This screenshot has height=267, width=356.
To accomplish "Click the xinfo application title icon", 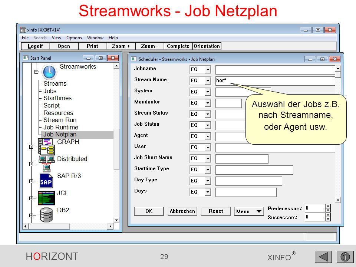I will [23, 30].
